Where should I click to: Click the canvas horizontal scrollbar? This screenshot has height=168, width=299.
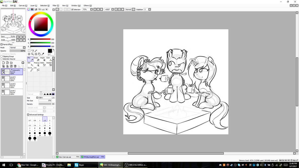click(x=176, y=153)
